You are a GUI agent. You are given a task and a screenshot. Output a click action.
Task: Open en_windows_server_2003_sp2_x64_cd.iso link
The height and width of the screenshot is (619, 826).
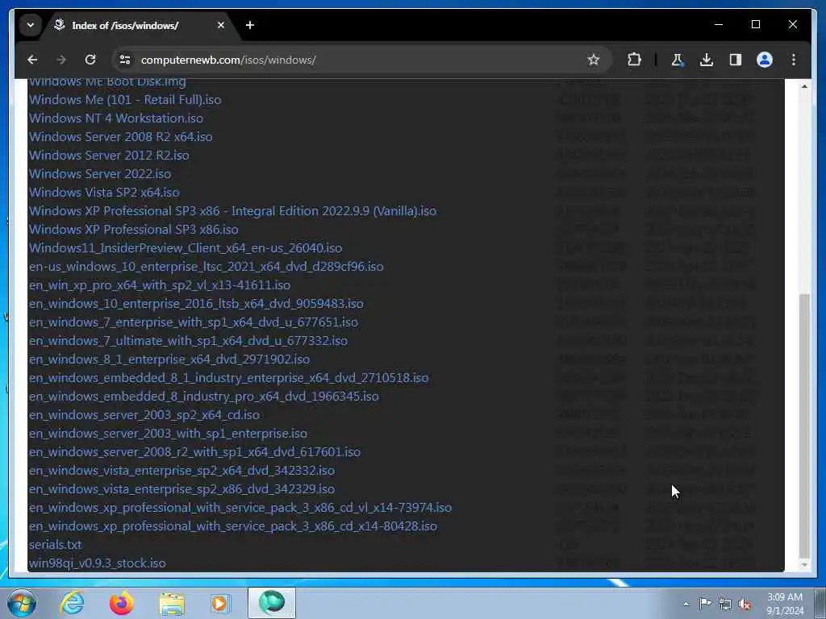[x=144, y=415]
